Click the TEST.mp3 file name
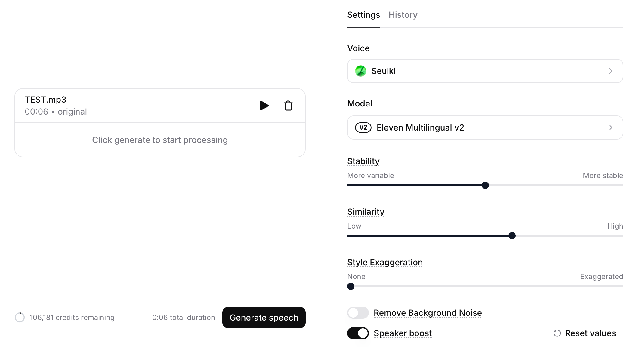 tap(45, 100)
